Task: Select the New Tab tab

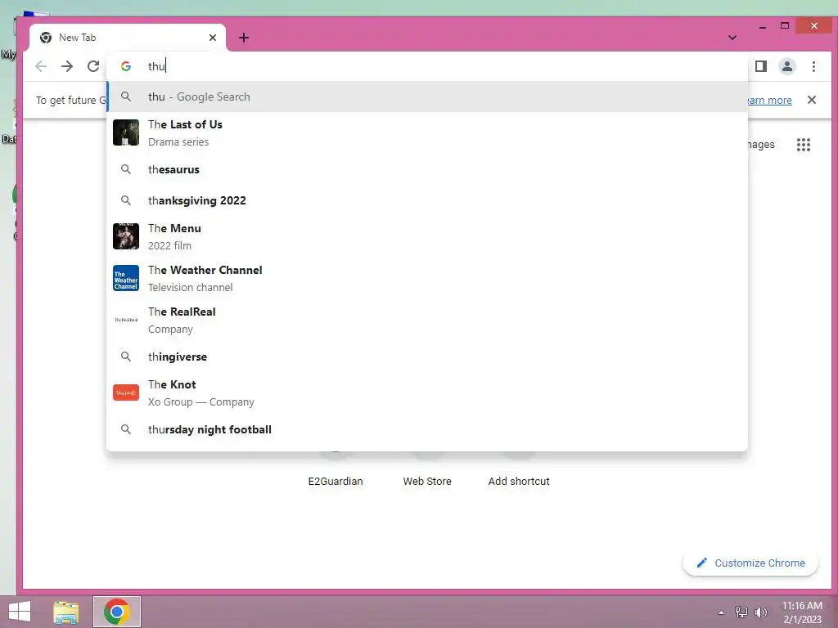Action: pyautogui.click(x=128, y=38)
